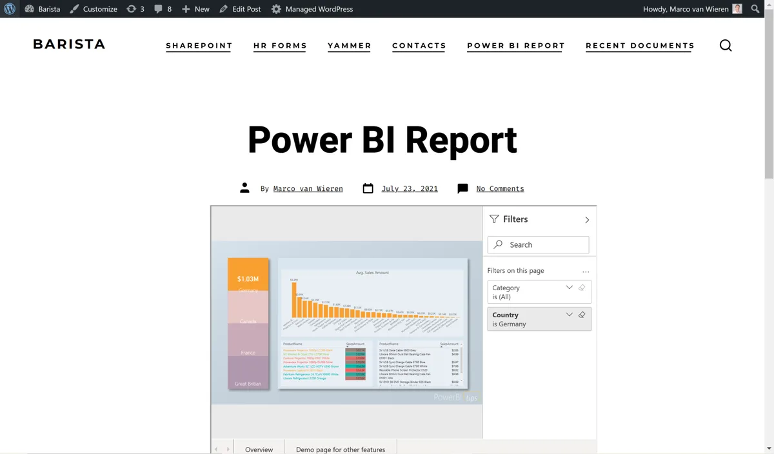This screenshot has height=454, width=774.
Task: Open the SharePoint nav item
Action: click(x=199, y=46)
